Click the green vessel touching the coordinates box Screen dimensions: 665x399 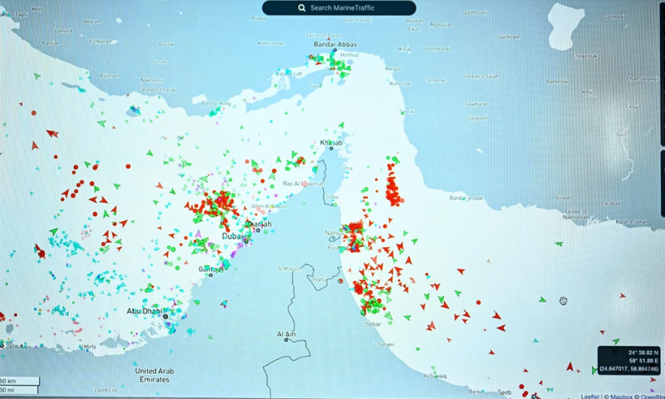point(594,371)
